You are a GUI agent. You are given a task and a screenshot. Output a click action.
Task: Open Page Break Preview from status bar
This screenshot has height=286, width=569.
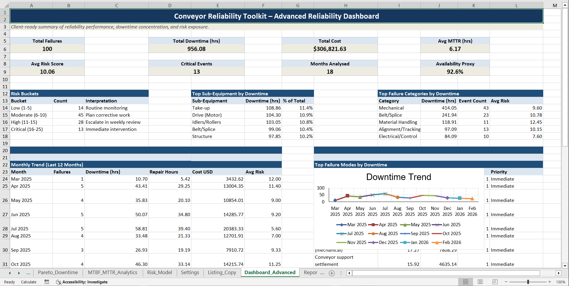click(495, 282)
